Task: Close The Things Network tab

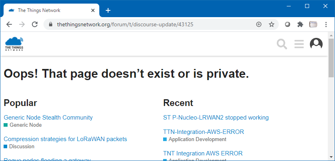Action: (x=93, y=10)
